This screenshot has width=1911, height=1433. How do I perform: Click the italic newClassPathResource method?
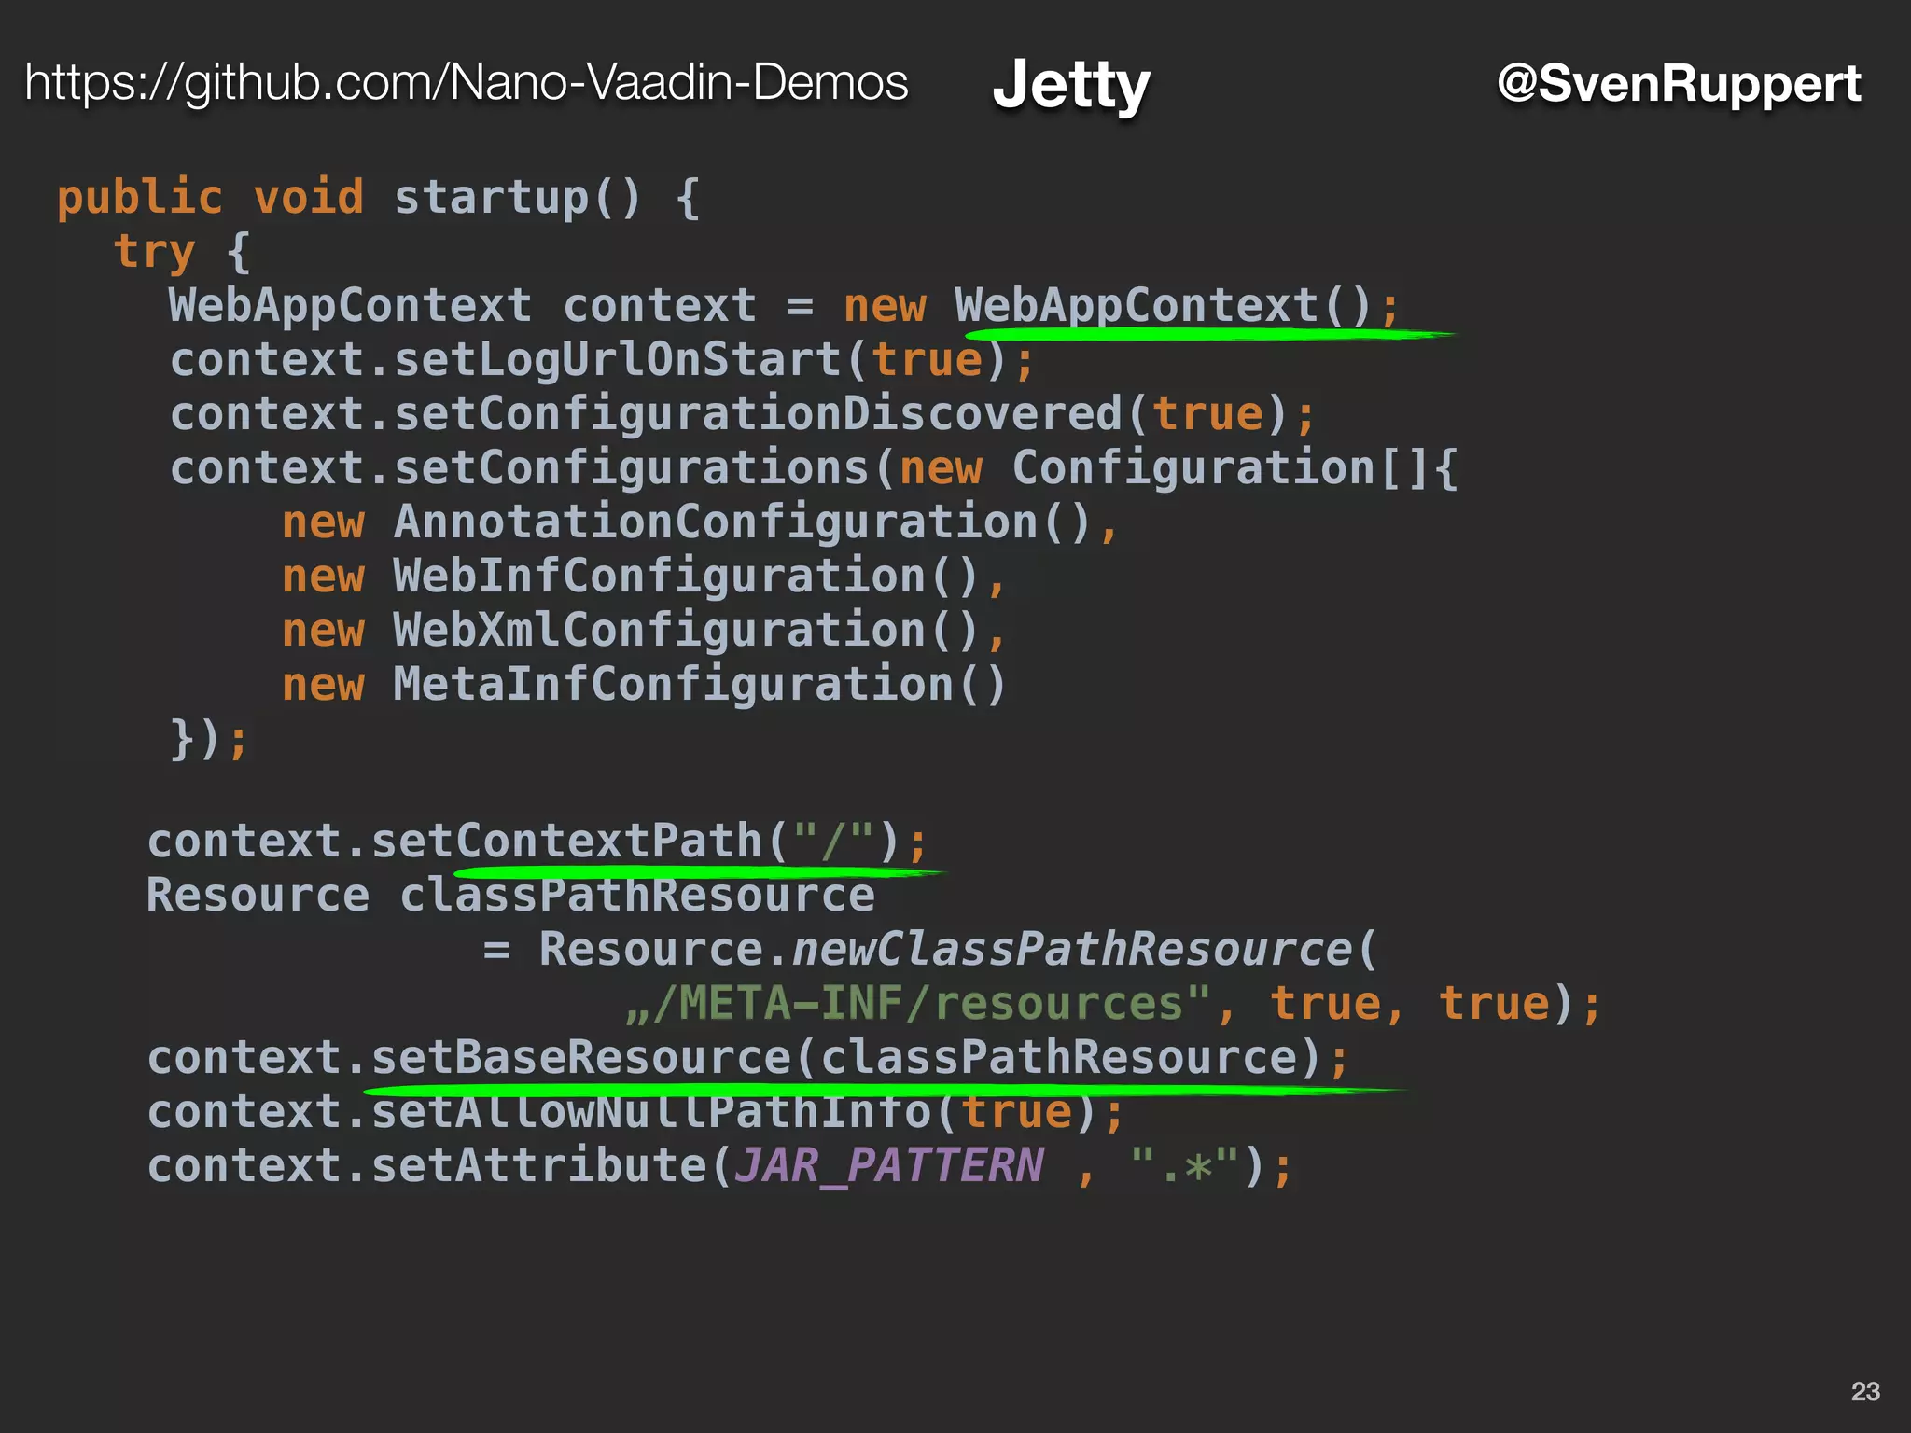pyautogui.click(x=1071, y=950)
